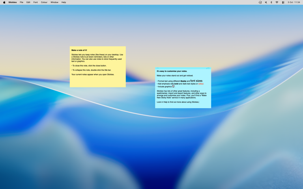The height and width of the screenshot is (189, 303).
Task: Open the Stickies application menu
Action: 13,2
